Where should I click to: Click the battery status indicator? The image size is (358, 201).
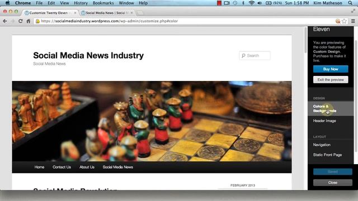[274, 3]
